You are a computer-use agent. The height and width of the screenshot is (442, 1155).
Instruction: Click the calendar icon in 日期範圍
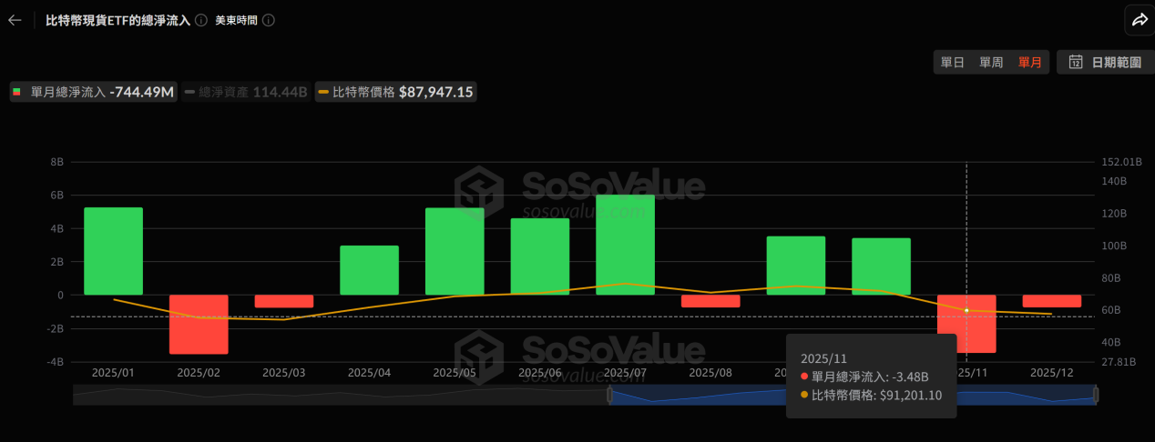[x=1076, y=62]
